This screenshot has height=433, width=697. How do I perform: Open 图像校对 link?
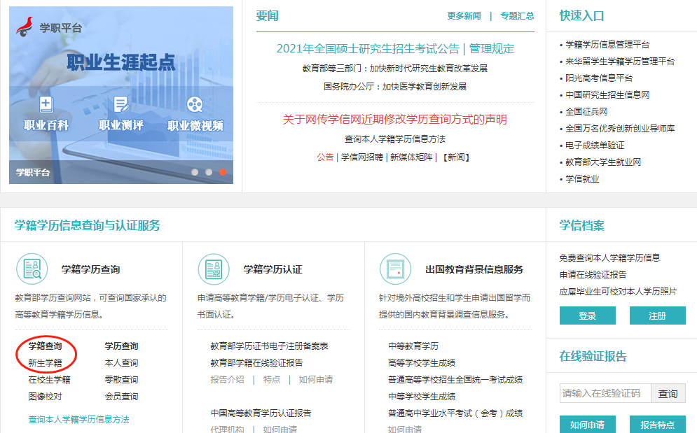point(45,397)
